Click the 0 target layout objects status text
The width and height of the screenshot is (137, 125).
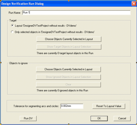65,53
